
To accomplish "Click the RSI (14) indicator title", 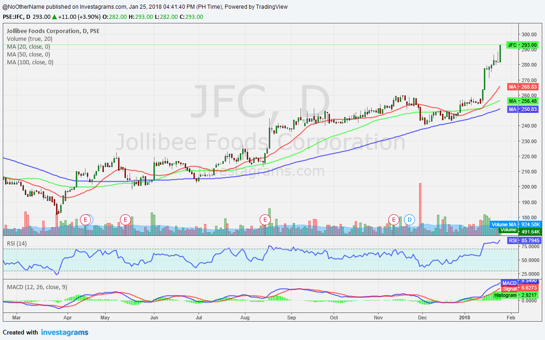I will 17,243.
